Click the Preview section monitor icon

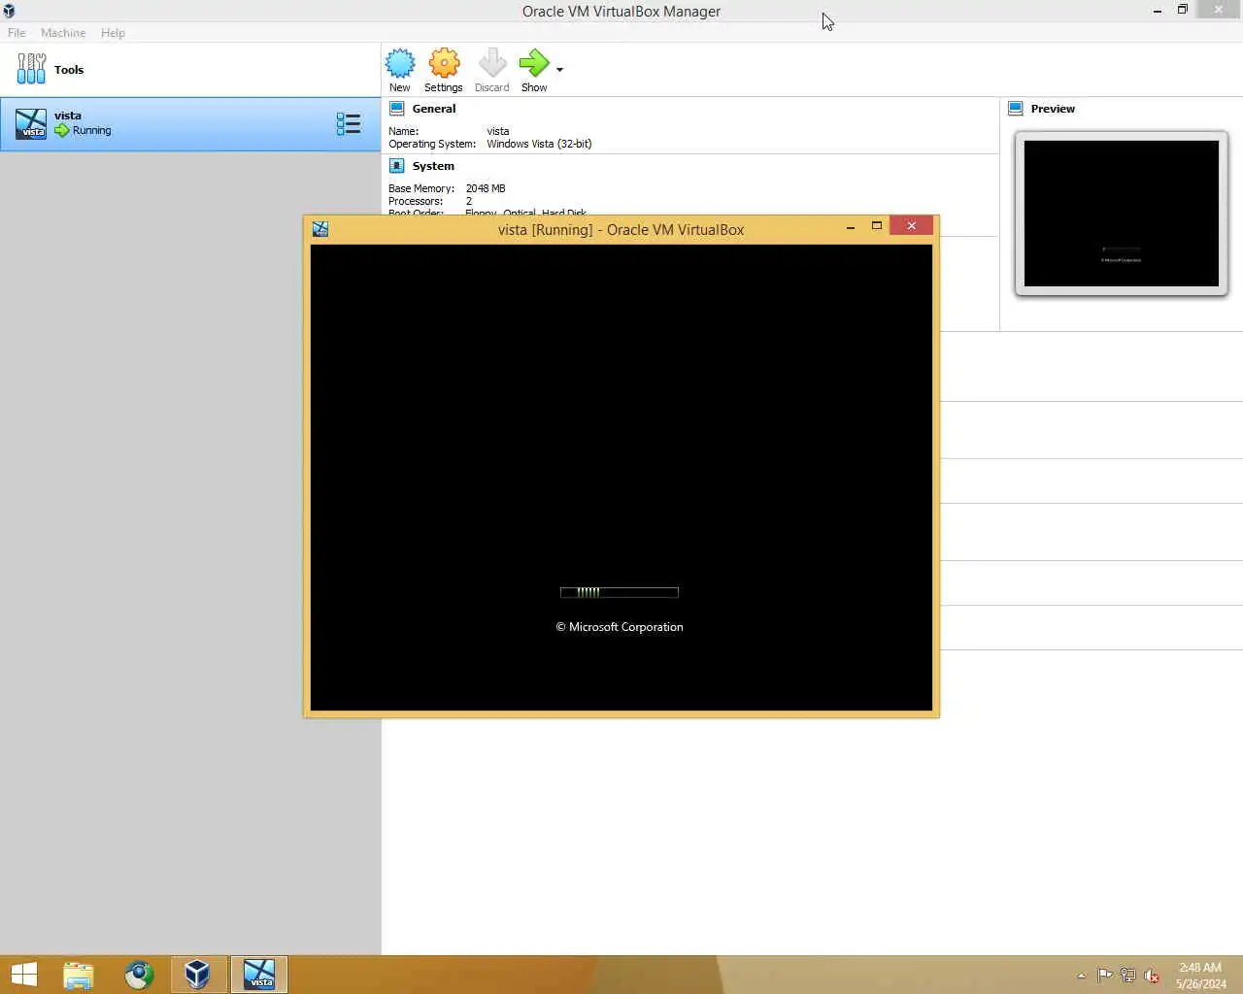click(x=1016, y=109)
